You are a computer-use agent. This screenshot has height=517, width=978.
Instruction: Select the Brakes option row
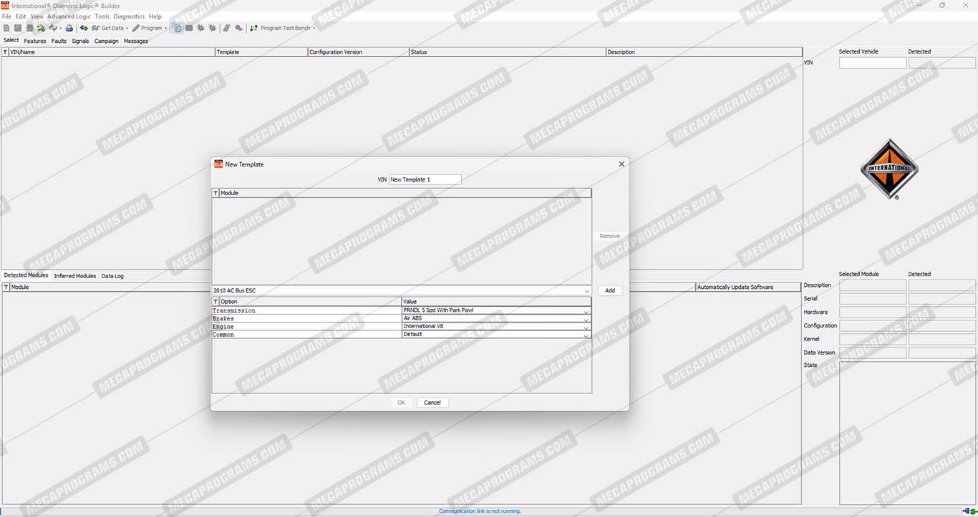click(402, 319)
